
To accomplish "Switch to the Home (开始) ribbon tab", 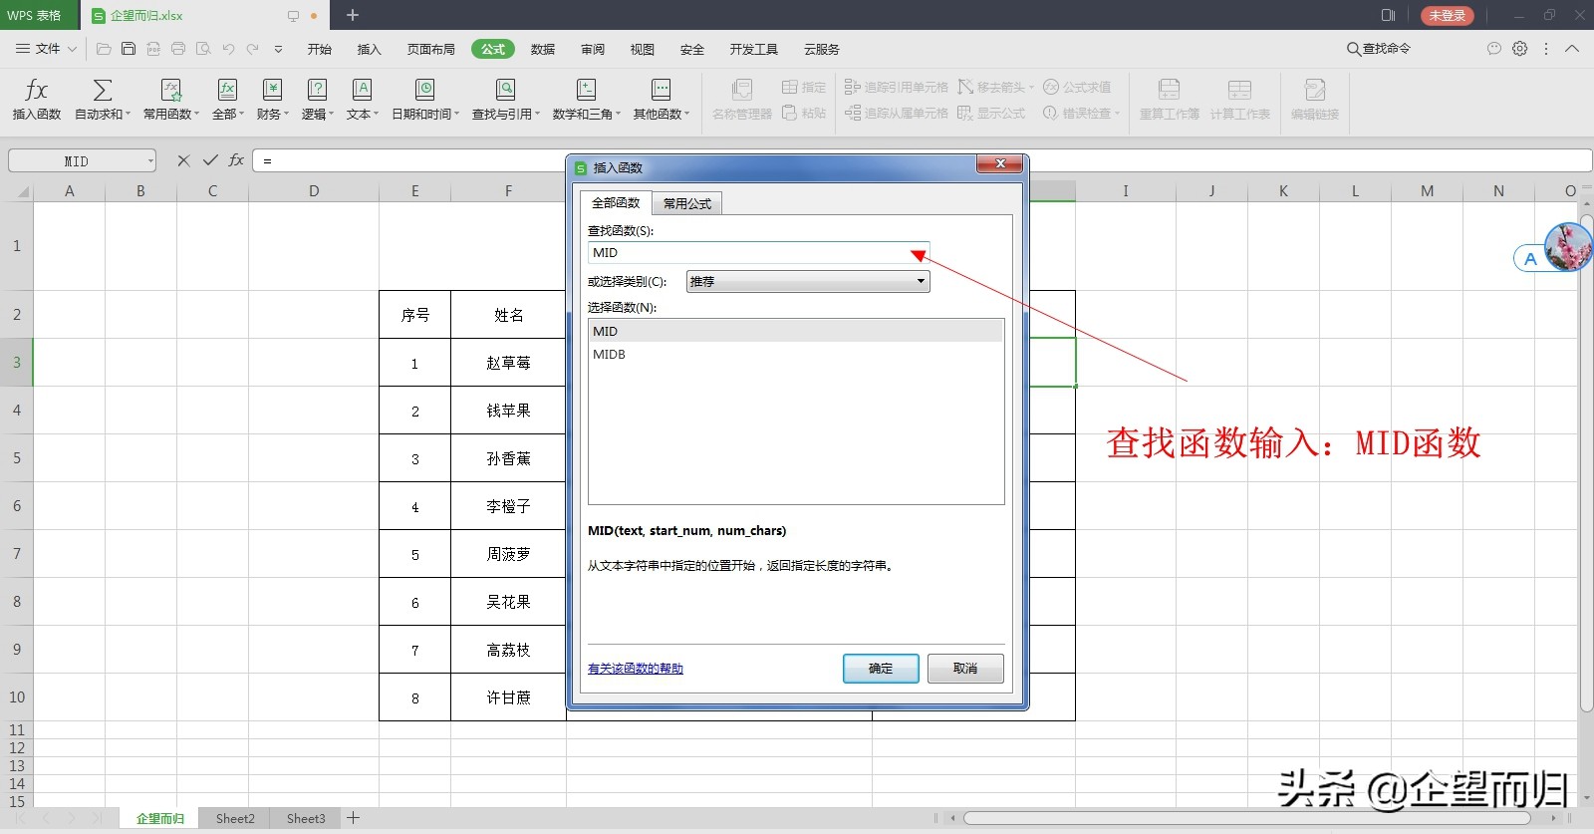I will click(319, 49).
